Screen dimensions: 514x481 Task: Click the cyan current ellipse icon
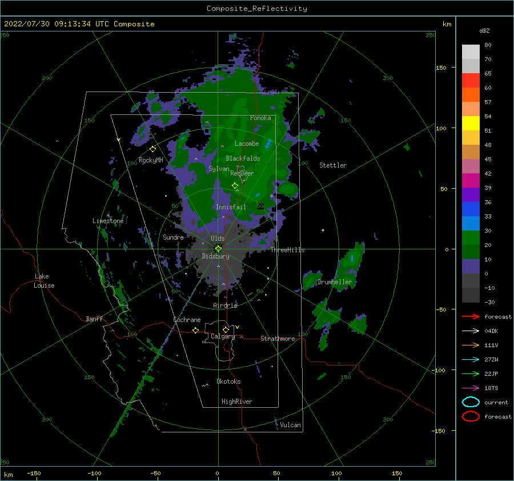tap(471, 402)
